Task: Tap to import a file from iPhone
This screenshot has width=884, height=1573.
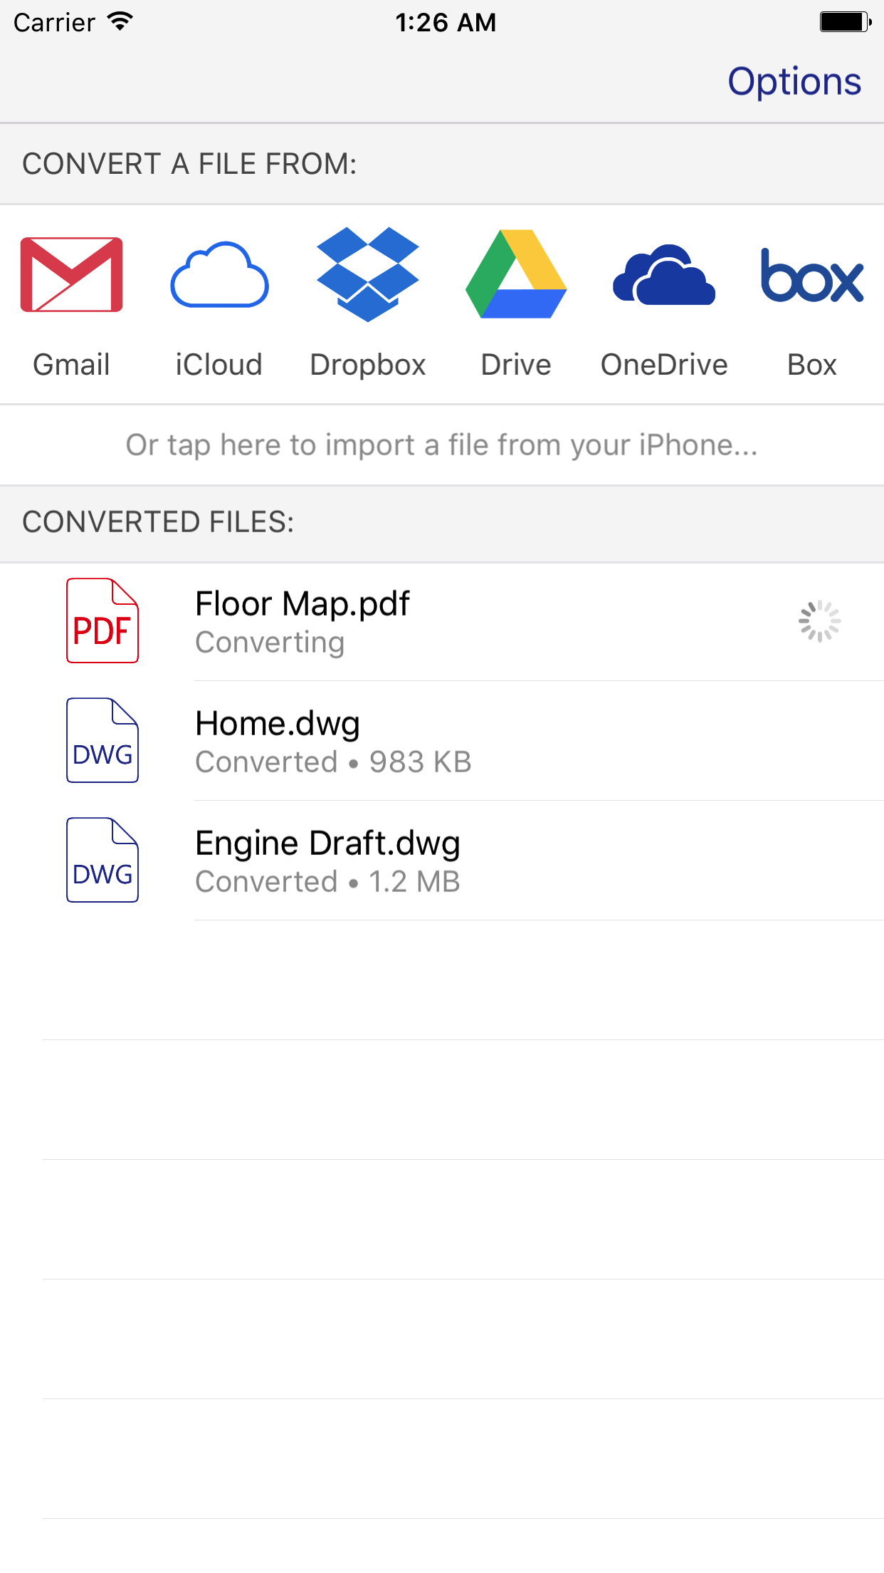Action: [x=442, y=445]
